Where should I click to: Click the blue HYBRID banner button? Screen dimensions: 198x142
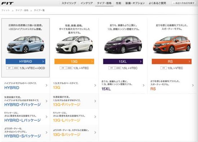pyautogui.click(x=26, y=62)
